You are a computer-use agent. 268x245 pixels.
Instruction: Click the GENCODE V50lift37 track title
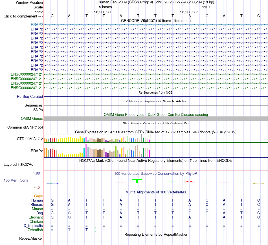coord(156,21)
